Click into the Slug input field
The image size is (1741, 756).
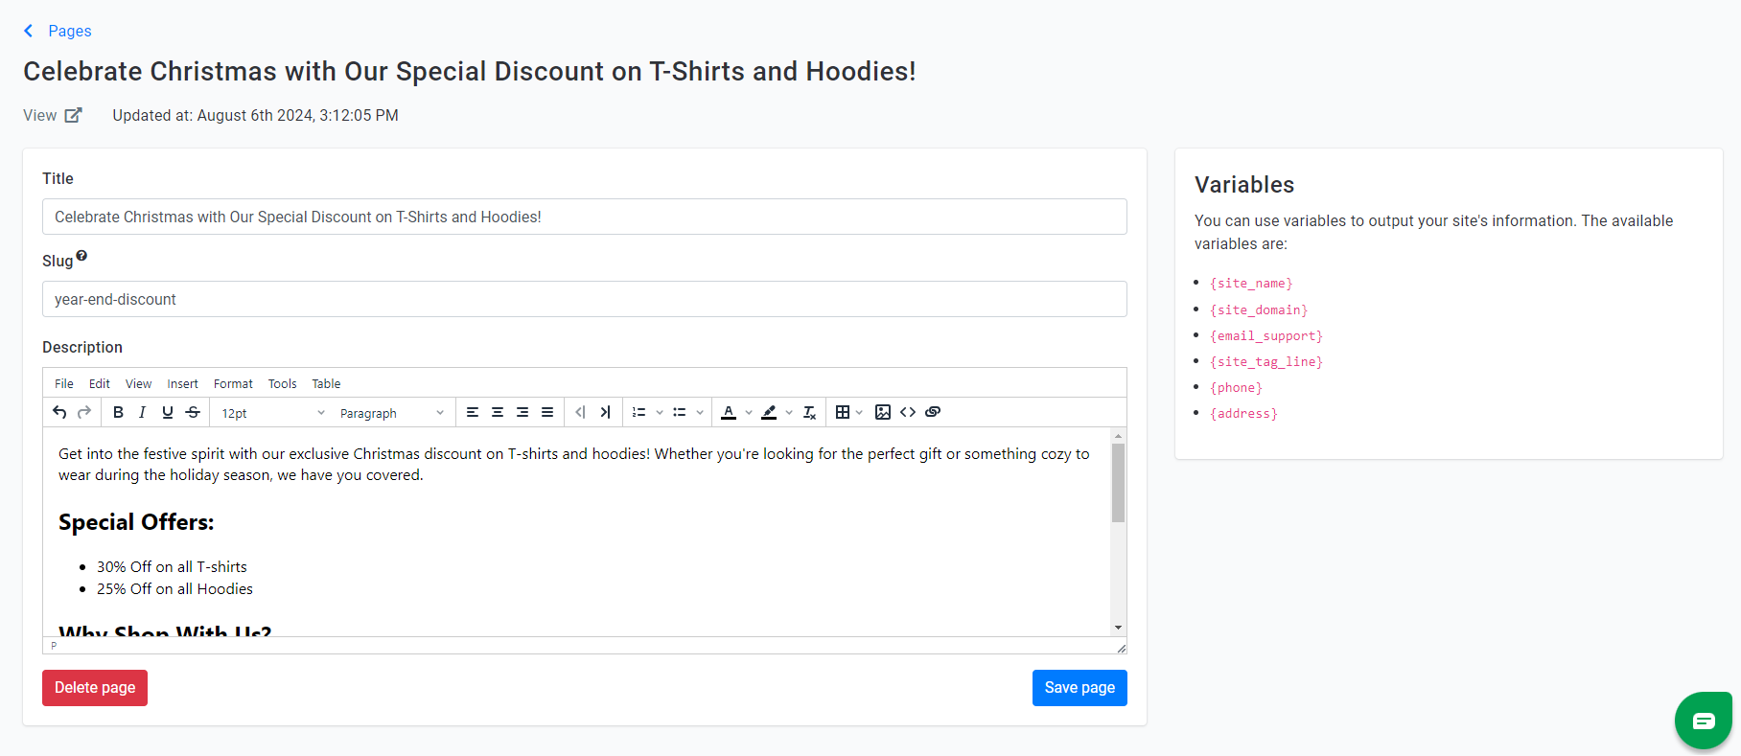585,299
